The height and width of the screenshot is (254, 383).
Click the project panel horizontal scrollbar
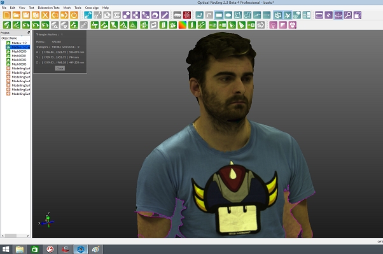15,236
